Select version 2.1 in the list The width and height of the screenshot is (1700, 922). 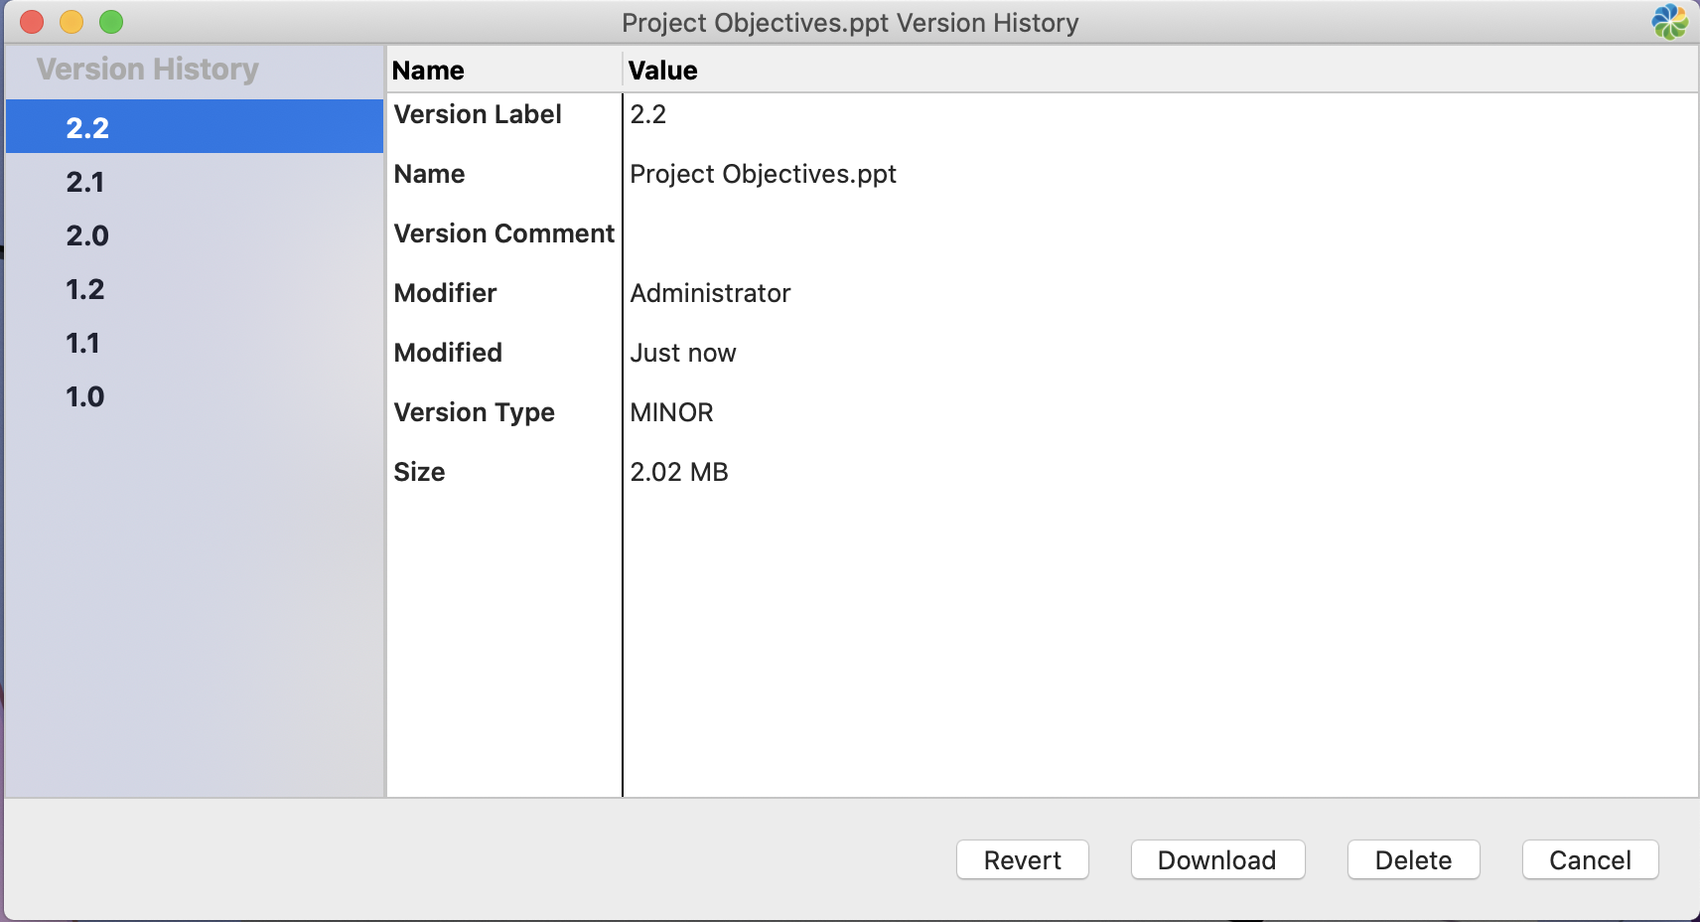coord(85,182)
